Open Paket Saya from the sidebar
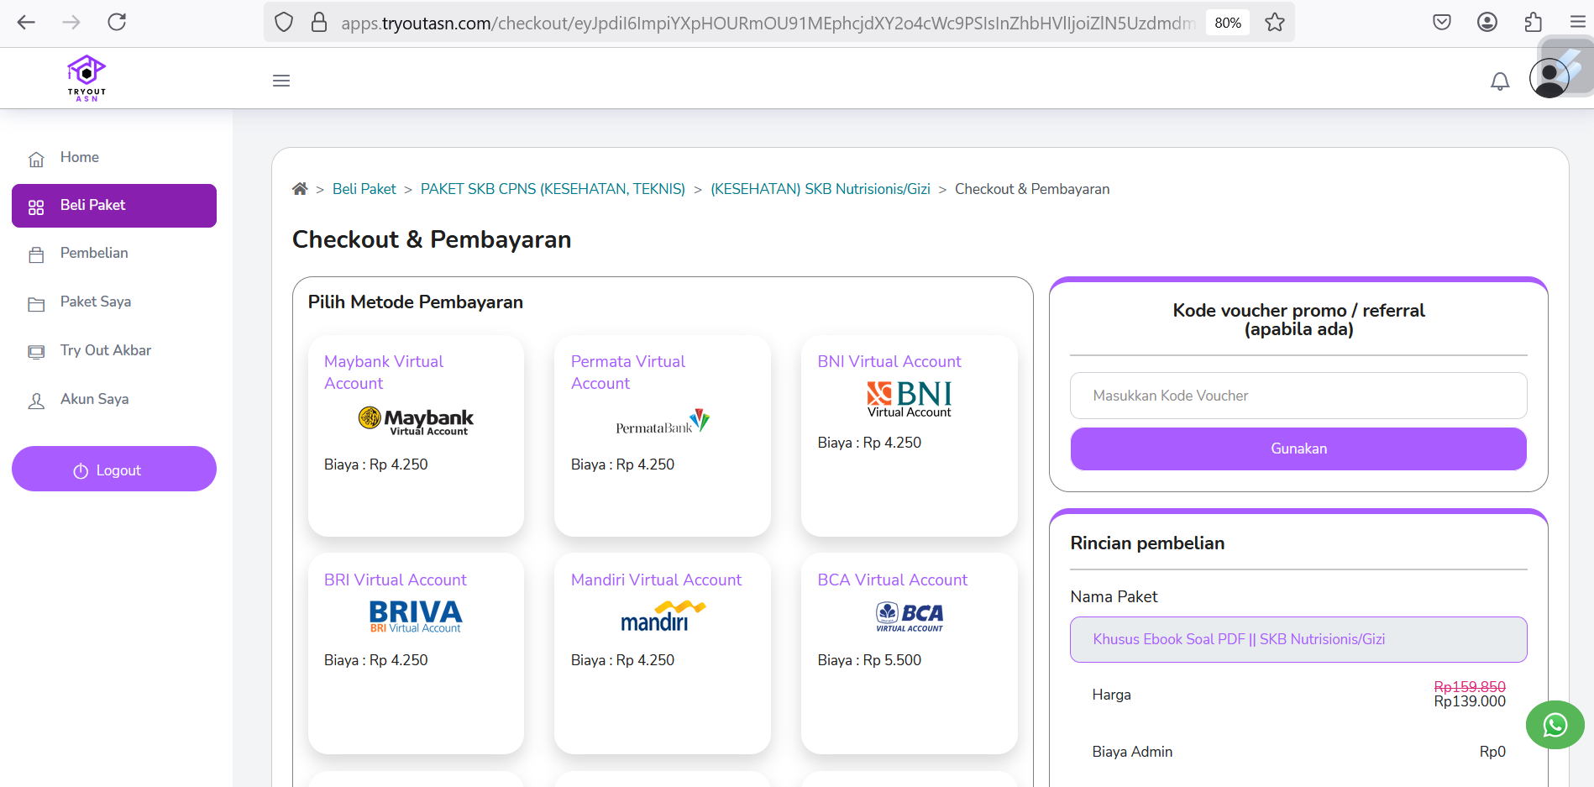1594x787 pixels. [x=95, y=302]
